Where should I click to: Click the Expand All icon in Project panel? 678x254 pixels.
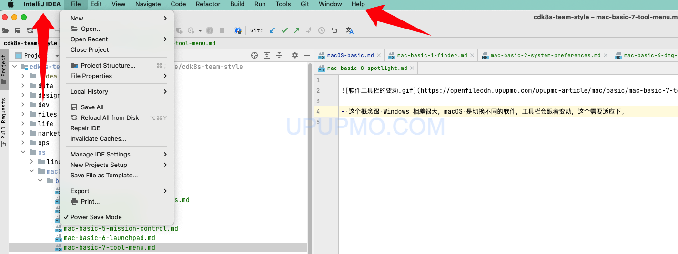(x=267, y=55)
